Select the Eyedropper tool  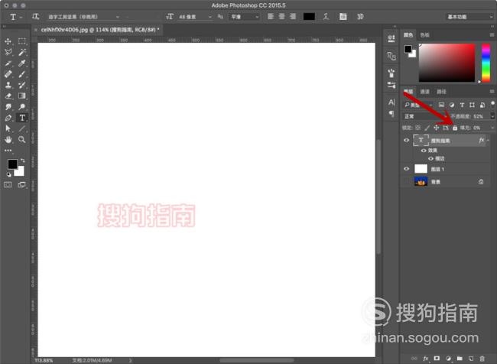pyautogui.click(x=22, y=63)
